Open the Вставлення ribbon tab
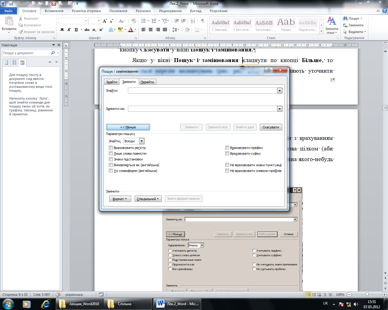Image resolution: width=388 pixels, height=310 pixels. pos(54,11)
